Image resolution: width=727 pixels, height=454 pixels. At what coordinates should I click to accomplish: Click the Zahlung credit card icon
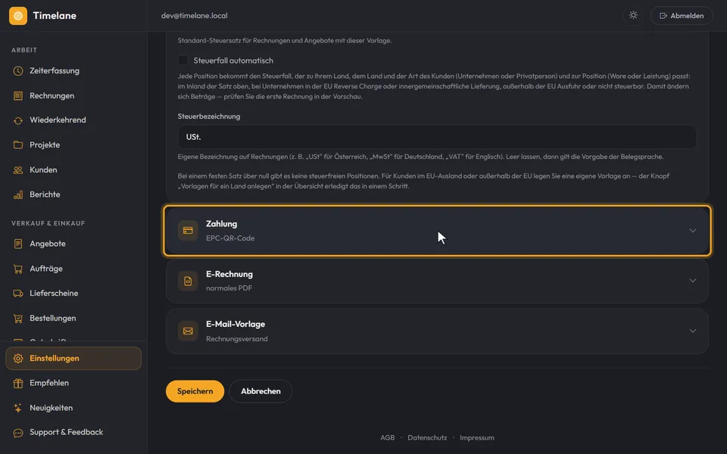[x=188, y=230]
